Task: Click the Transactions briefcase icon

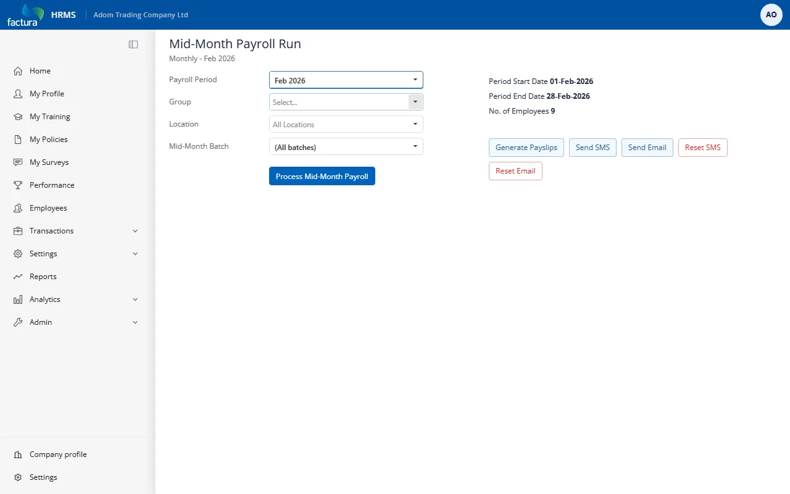Action: 18,231
